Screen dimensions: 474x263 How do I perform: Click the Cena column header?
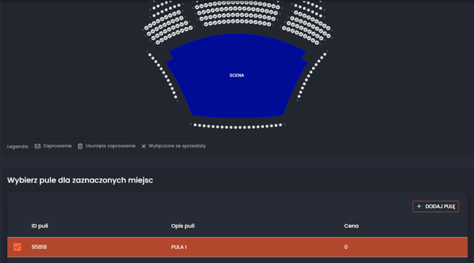tap(352, 226)
